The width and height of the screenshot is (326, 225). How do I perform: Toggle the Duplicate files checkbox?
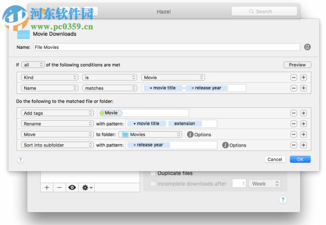tap(153, 173)
